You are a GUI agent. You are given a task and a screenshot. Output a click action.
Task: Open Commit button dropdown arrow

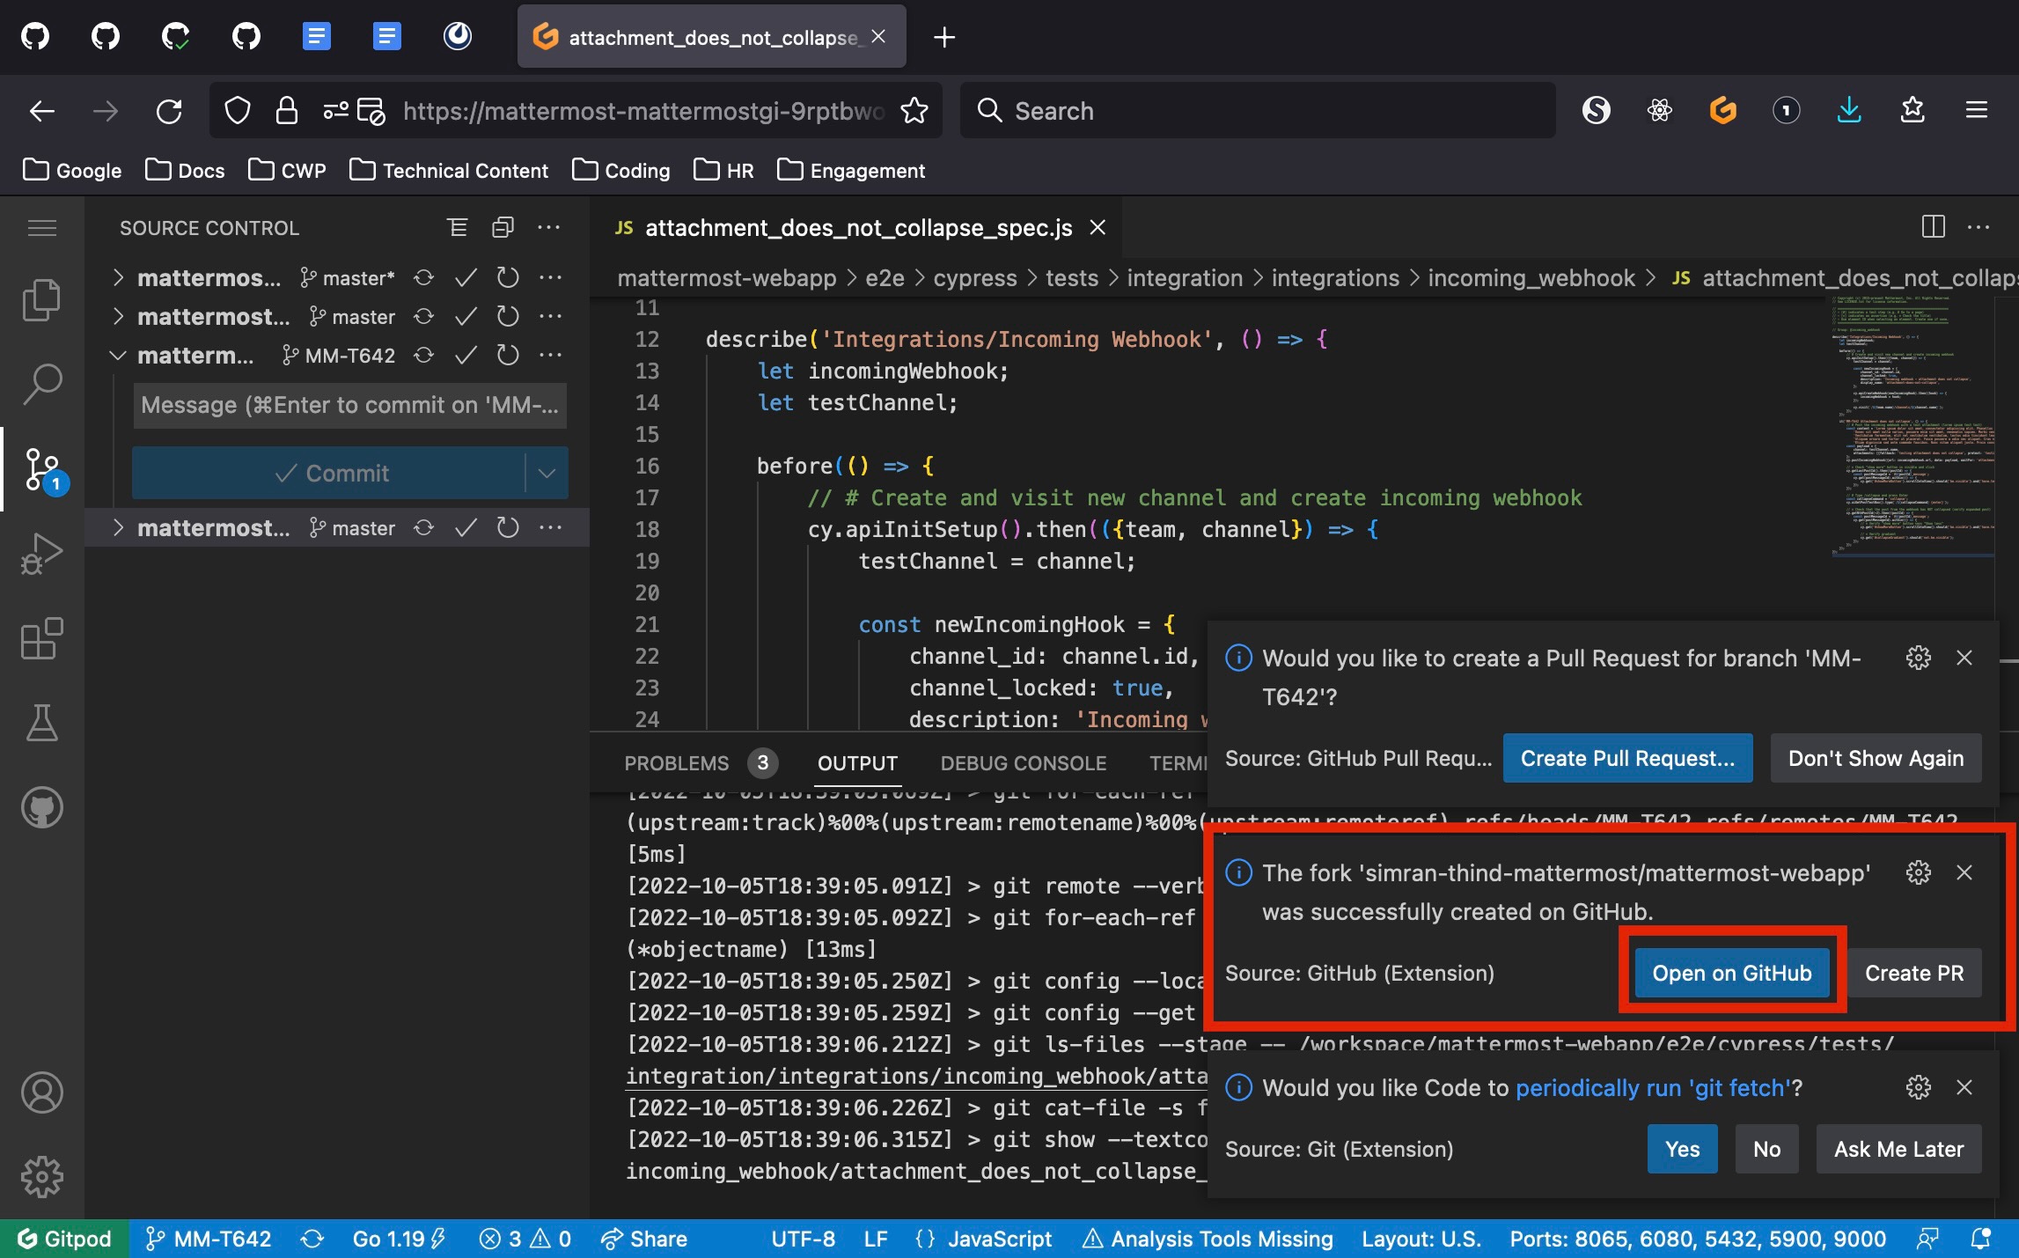pyautogui.click(x=547, y=473)
